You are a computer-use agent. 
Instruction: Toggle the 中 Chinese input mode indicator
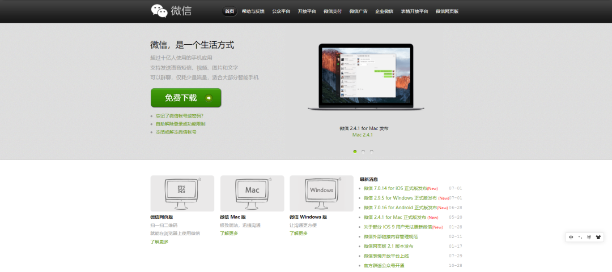pyautogui.click(x=571, y=238)
